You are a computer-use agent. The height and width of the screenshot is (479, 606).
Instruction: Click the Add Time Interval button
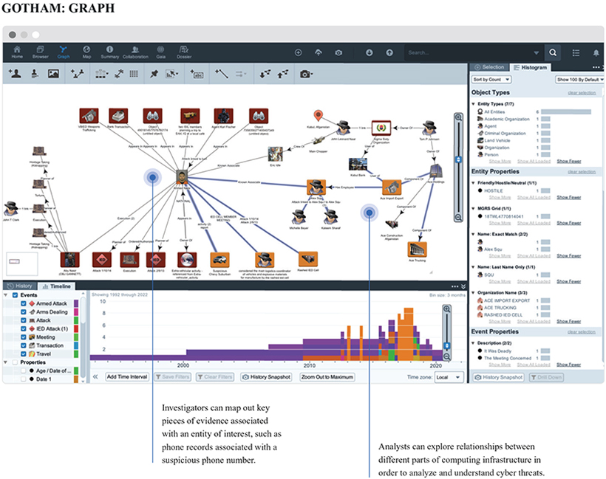(x=127, y=376)
